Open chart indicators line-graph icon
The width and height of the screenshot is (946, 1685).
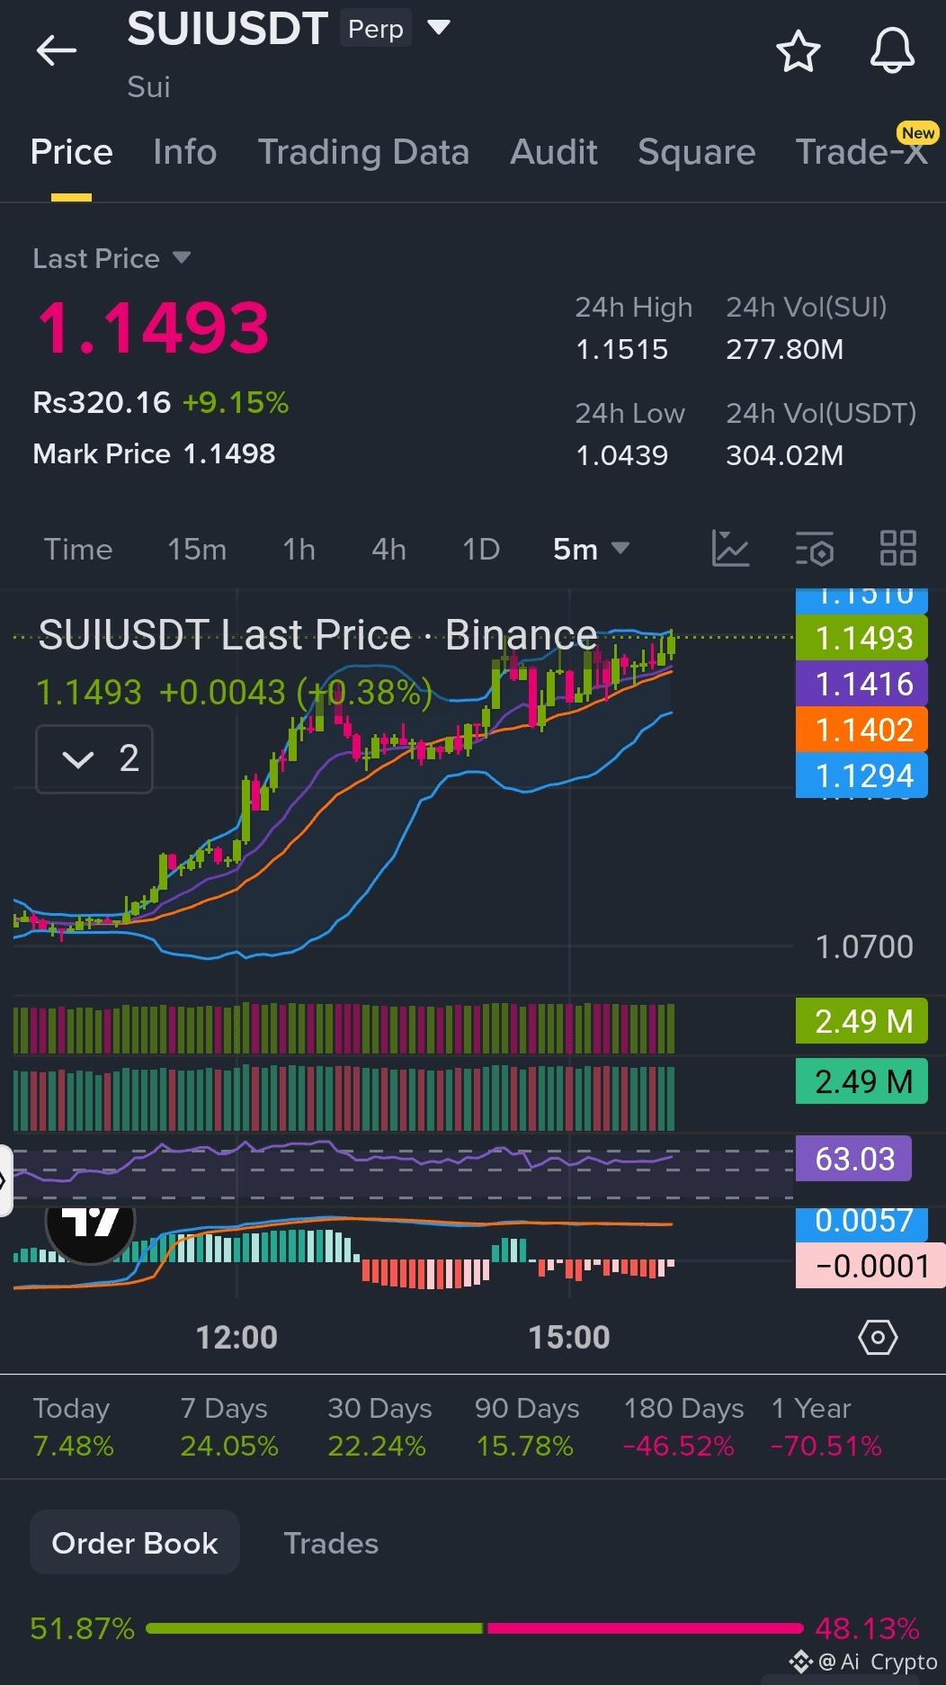pyautogui.click(x=730, y=548)
